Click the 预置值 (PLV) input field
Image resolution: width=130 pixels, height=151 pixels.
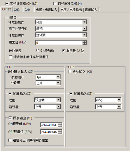pyautogui.click(x=59, y=43)
